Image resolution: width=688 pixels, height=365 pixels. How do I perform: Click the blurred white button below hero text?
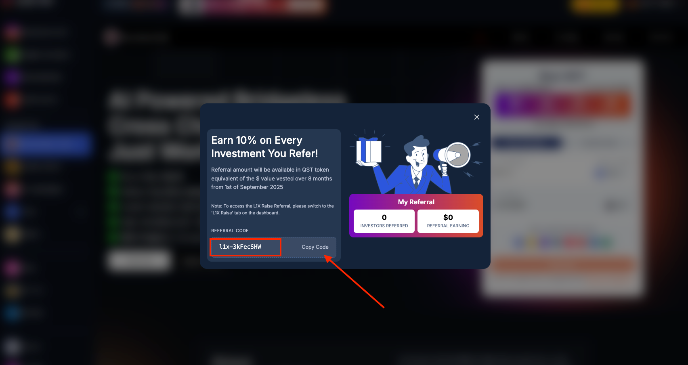point(139,260)
